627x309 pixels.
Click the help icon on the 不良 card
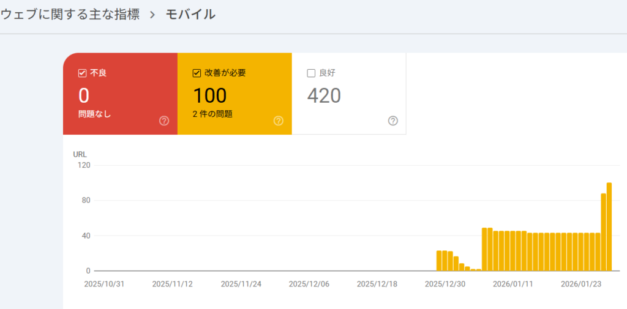164,121
